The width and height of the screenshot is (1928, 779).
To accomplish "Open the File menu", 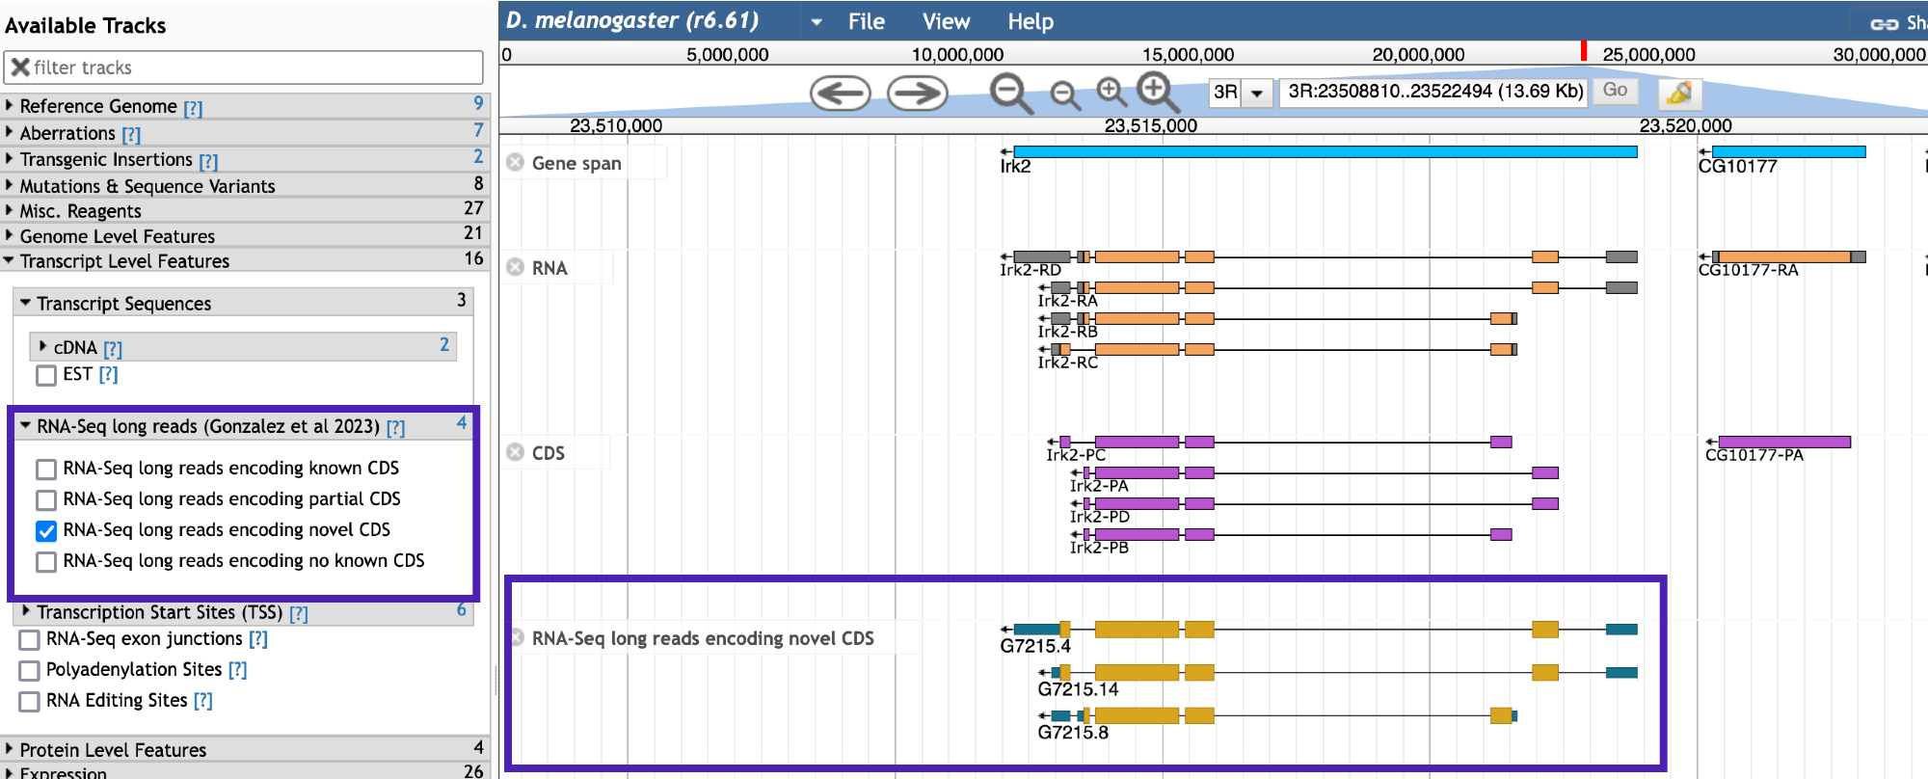I will tap(866, 21).
